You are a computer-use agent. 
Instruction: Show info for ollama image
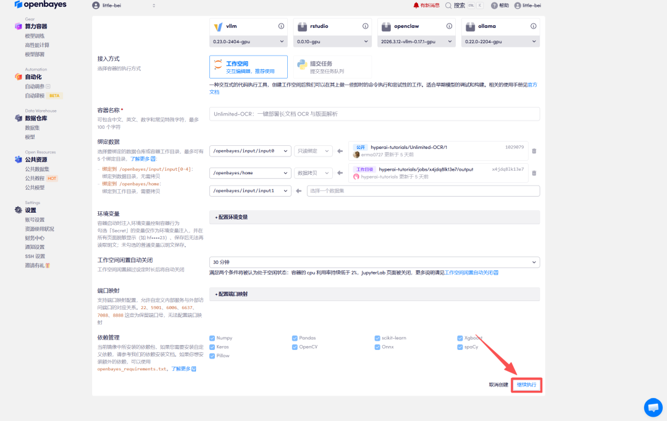[534, 26]
